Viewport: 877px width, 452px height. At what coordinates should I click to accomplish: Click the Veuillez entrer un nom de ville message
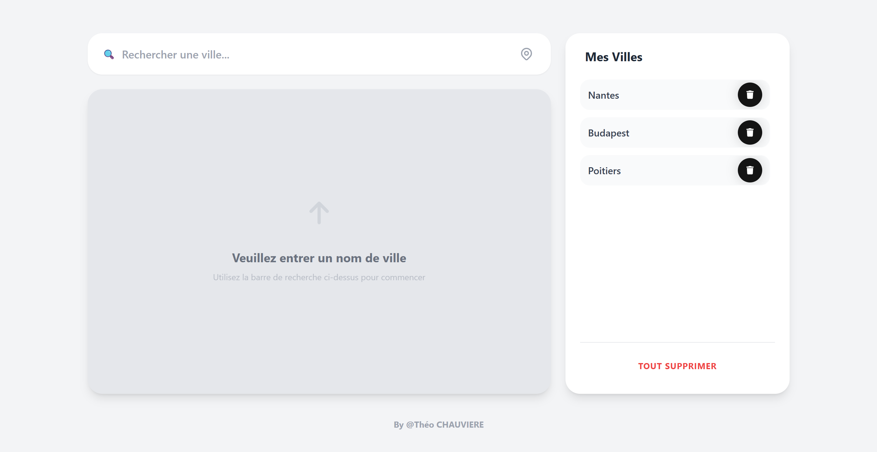tap(319, 258)
